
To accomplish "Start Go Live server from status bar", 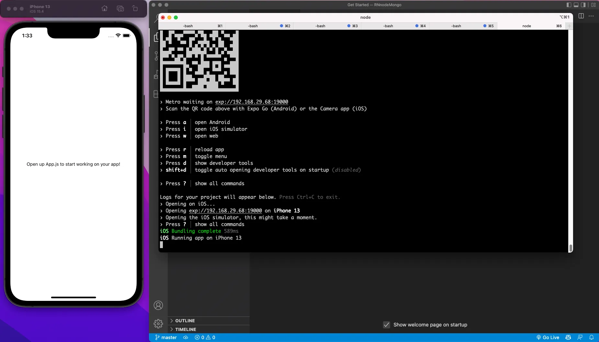I will (548, 337).
